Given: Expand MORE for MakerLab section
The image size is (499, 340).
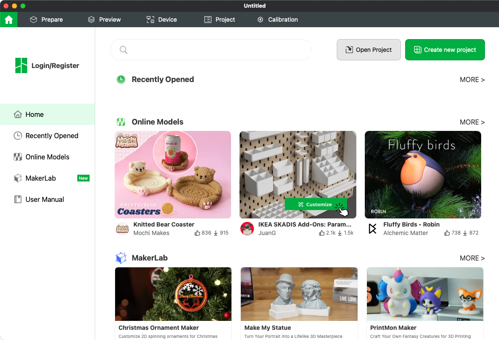Looking at the screenshot, I should tap(472, 258).
